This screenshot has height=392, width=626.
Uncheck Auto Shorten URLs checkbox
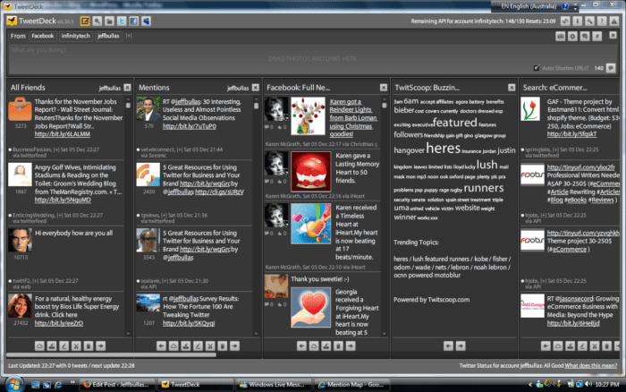click(x=537, y=68)
